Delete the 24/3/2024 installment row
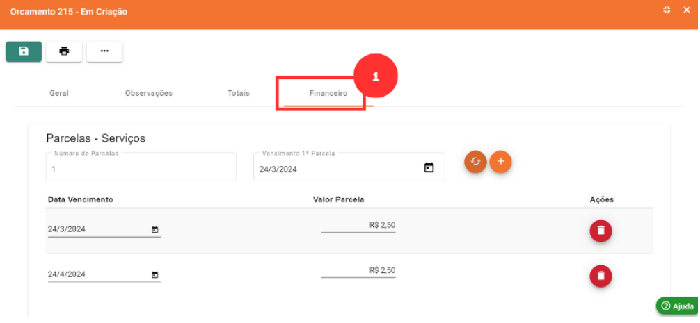Viewport: 700px width, 323px height. 600,231
